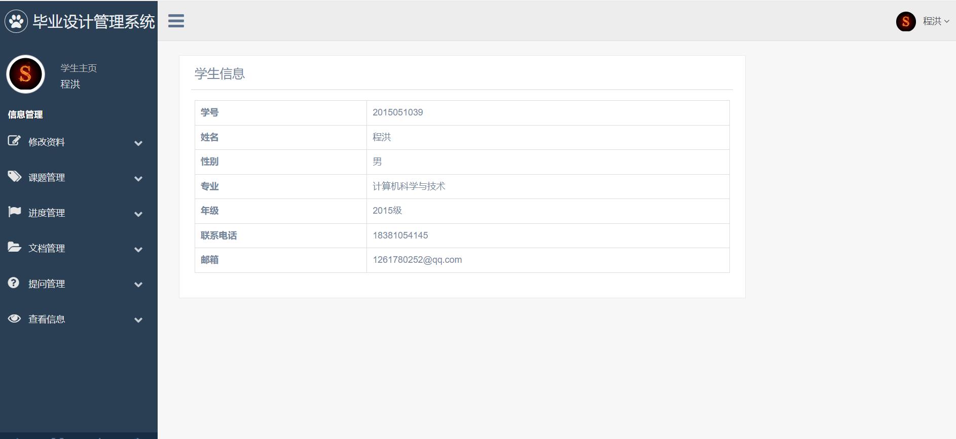Viewport: 956px width, 439px height.
Task: Toggle the hamburger sidebar menu icon
Action: (176, 21)
